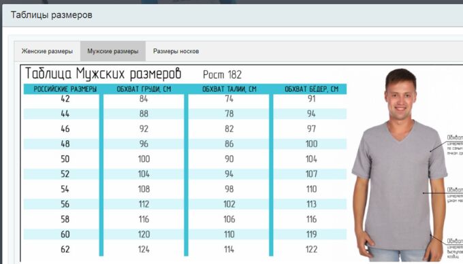Select the Мужские размеры tab

coord(113,51)
